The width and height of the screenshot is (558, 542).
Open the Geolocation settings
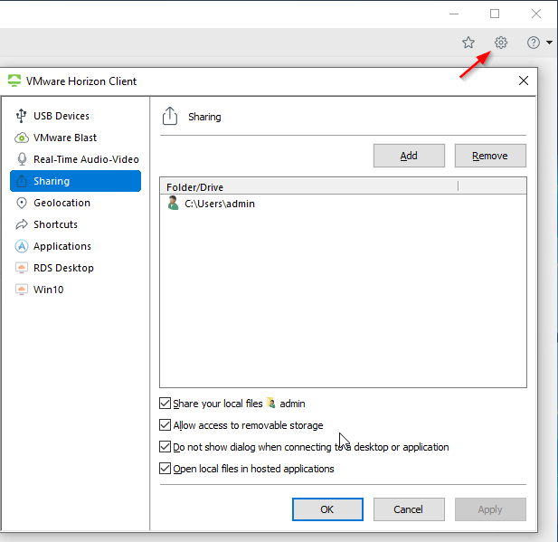click(75, 203)
